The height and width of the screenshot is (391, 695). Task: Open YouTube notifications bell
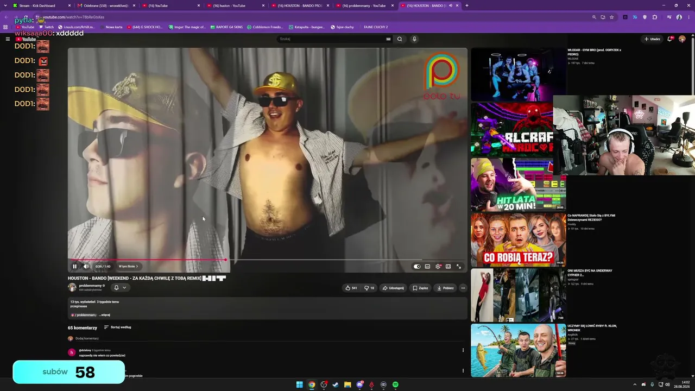click(x=671, y=39)
